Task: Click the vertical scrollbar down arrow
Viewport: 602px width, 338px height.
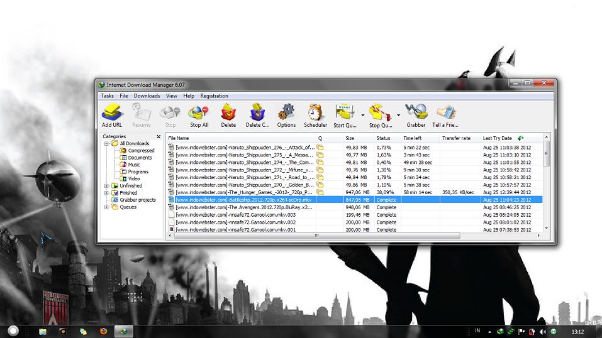Action: 547,228
